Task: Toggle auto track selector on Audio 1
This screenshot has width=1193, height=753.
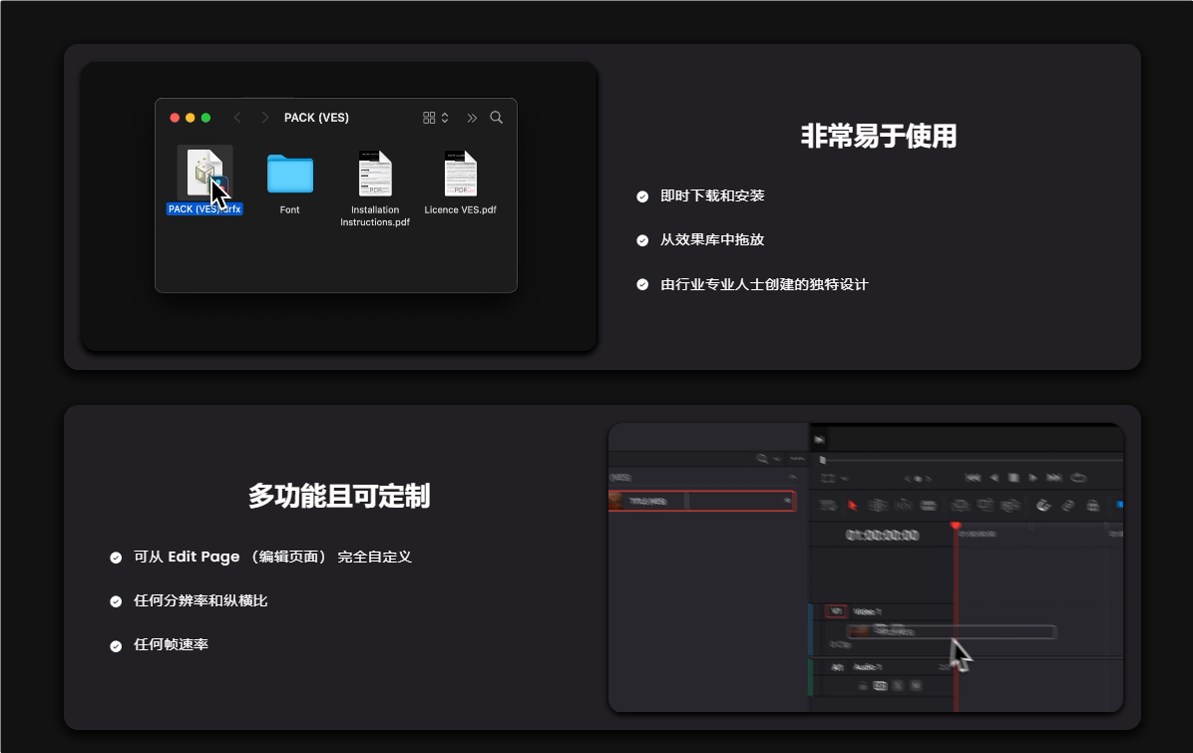Action: tap(881, 686)
